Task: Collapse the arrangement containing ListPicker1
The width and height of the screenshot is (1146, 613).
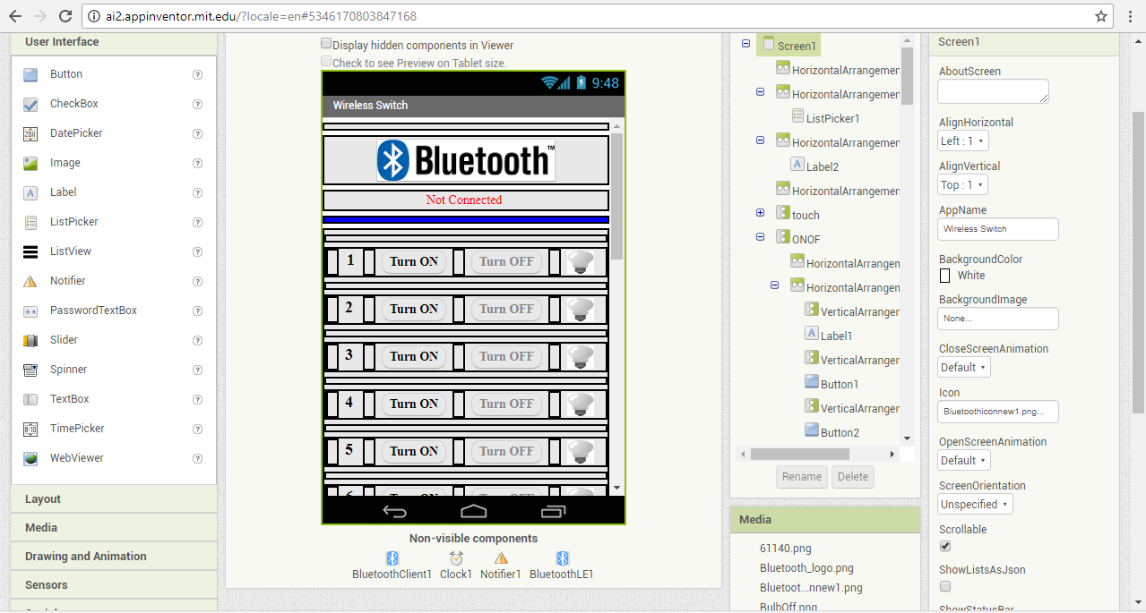Action: click(x=760, y=91)
